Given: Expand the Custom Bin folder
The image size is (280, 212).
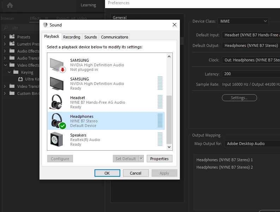Looking at the screenshot, I should coord(5,93).
